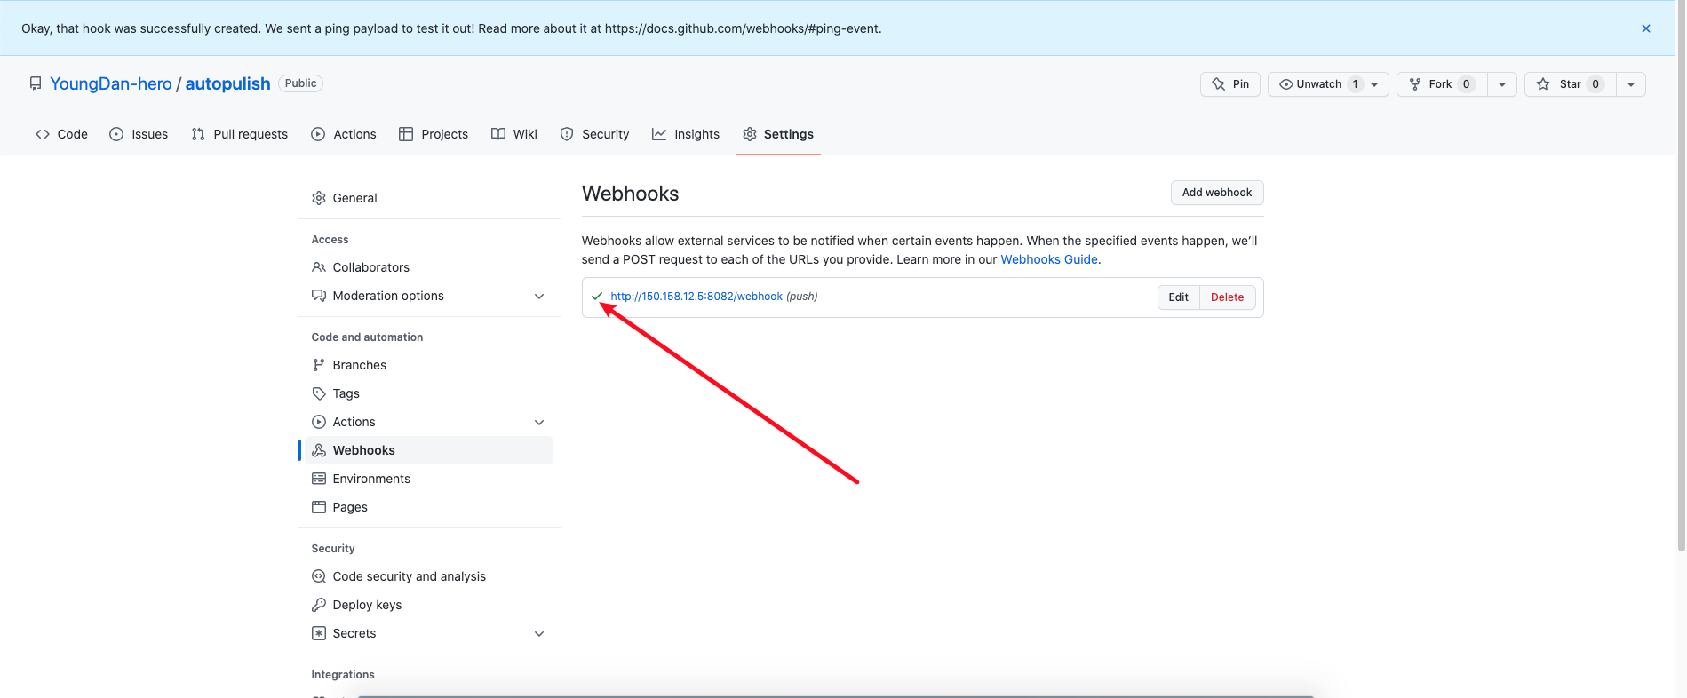Click the code brackets icon

pos(43,134)
